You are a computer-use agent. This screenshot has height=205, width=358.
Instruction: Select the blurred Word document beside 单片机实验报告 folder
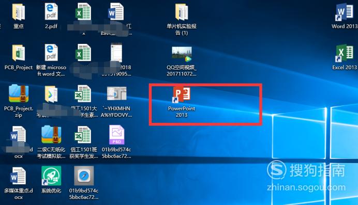click(116, 12)
